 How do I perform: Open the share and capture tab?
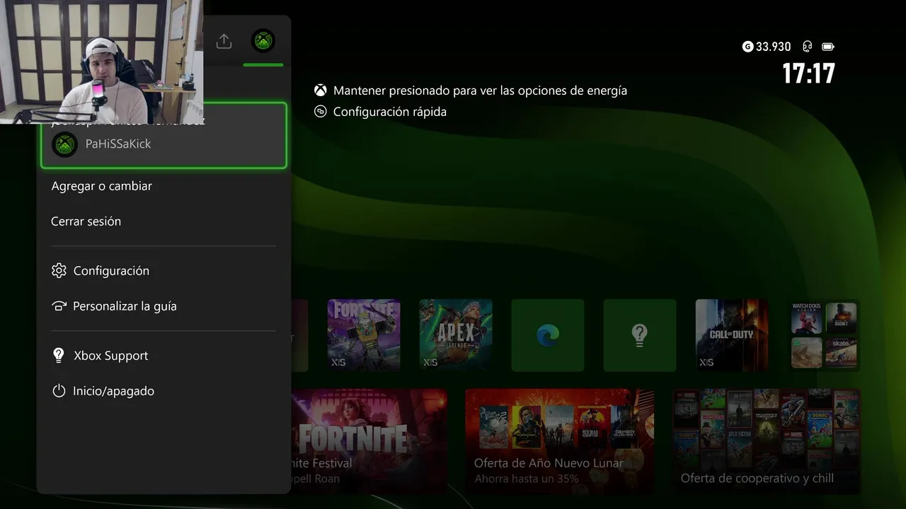click(x=224, y=41)
